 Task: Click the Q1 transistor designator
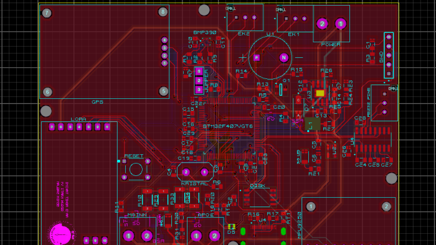(x=287, y=80)
